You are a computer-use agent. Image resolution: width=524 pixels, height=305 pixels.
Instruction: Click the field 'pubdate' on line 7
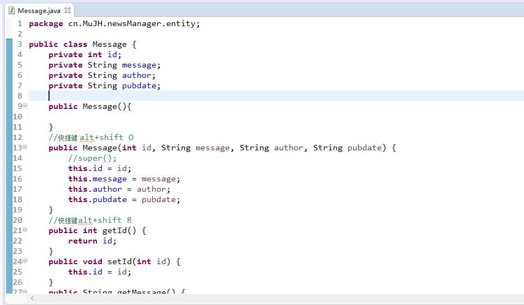(139, 86)
